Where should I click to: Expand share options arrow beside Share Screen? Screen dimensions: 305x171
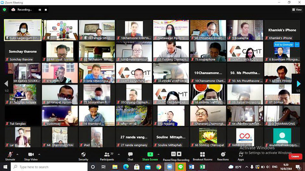click(x=158, y=154)
